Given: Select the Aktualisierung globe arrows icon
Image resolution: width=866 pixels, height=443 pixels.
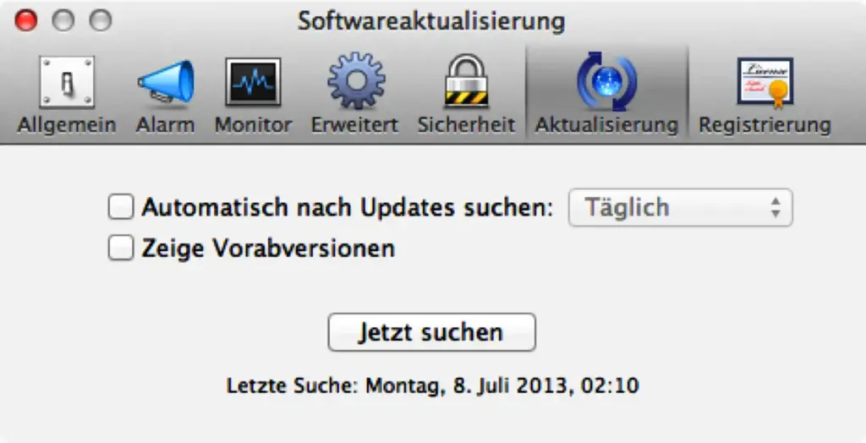Looking at the screenshot, I should pos(606,81).
